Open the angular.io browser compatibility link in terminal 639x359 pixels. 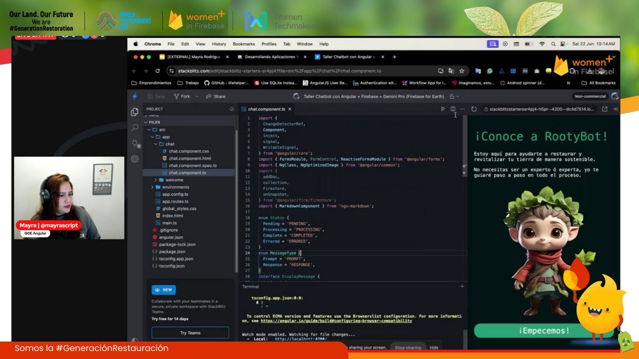(336, 321)
